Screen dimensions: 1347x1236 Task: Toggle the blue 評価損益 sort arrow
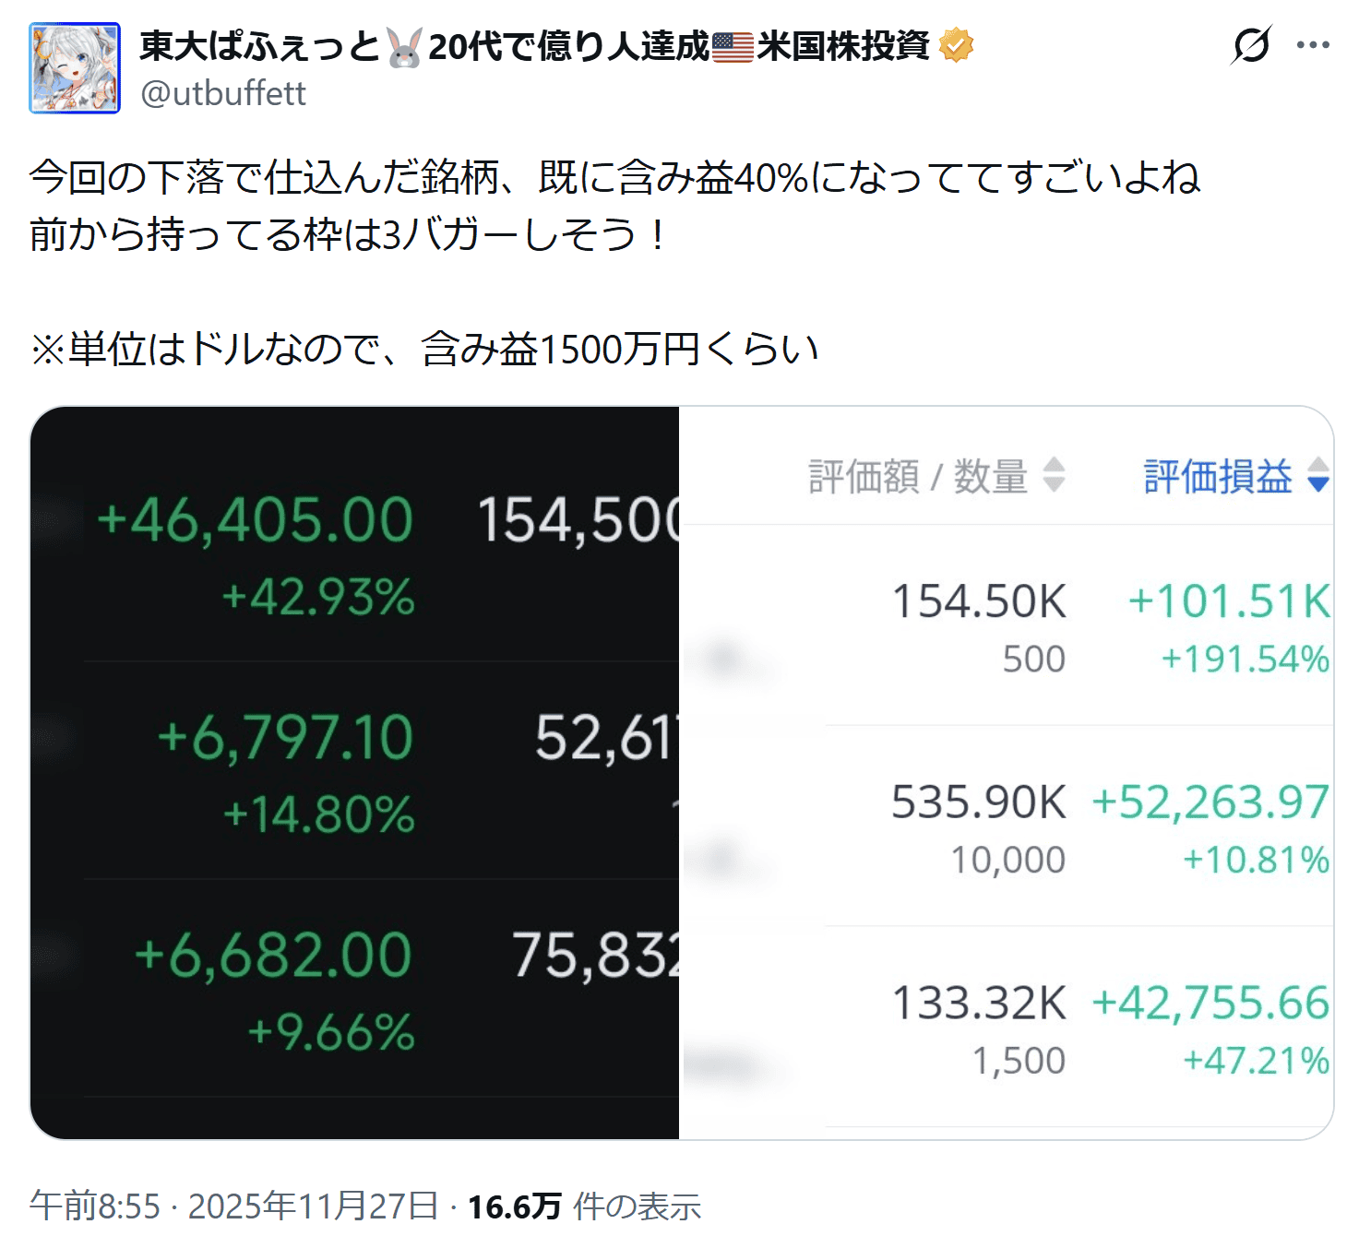[1318, 476]
